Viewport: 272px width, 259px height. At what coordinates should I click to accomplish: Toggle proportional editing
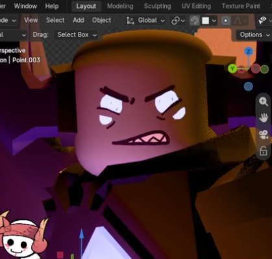coord(226,21)
